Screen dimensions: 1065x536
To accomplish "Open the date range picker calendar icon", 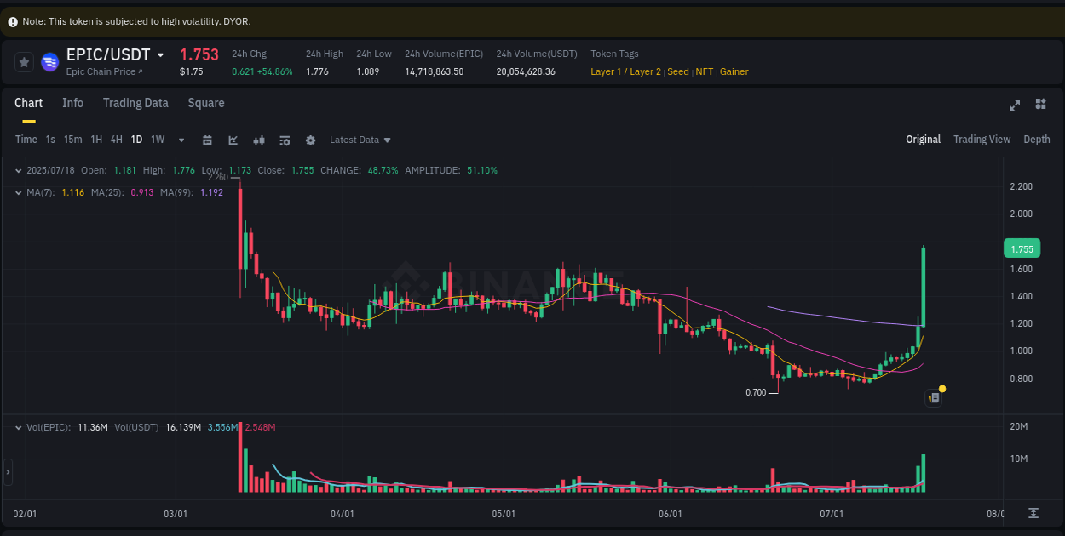I will (x=208, y=140).
